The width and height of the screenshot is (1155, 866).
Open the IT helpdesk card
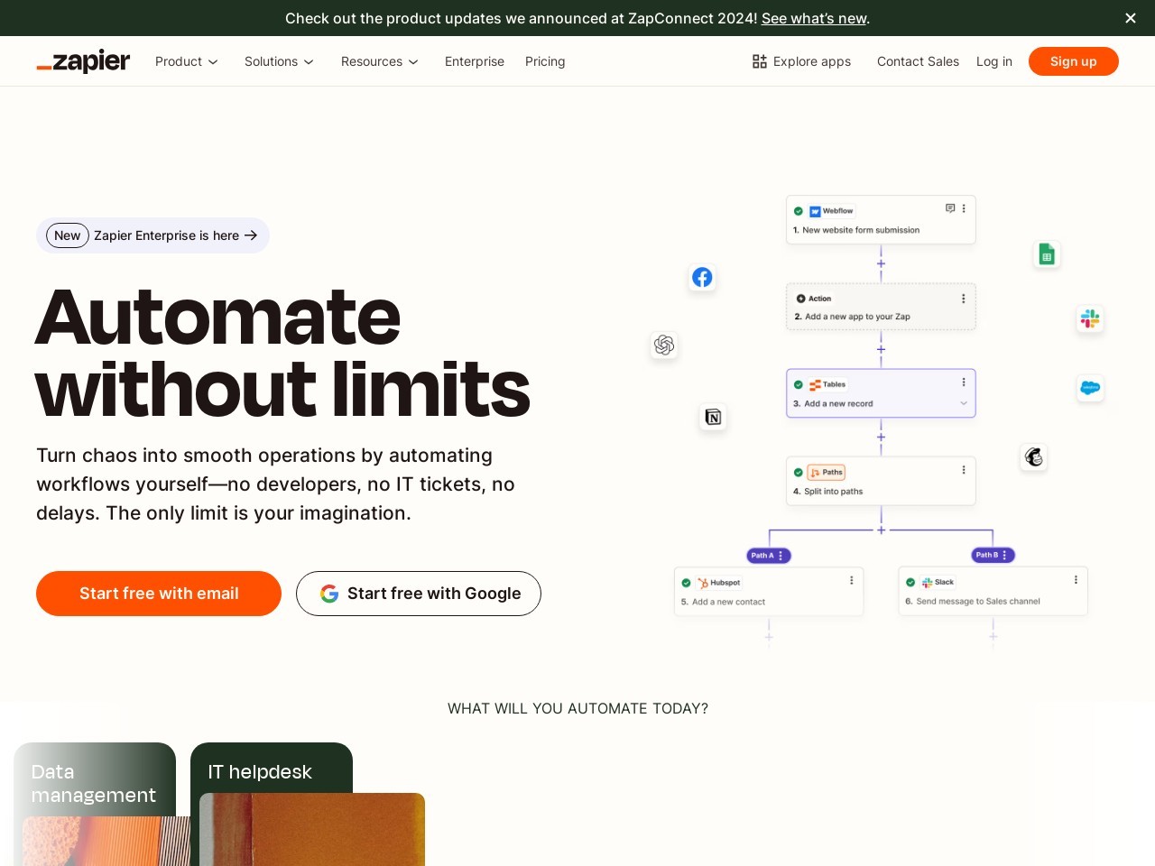click(x=272, y=804)
